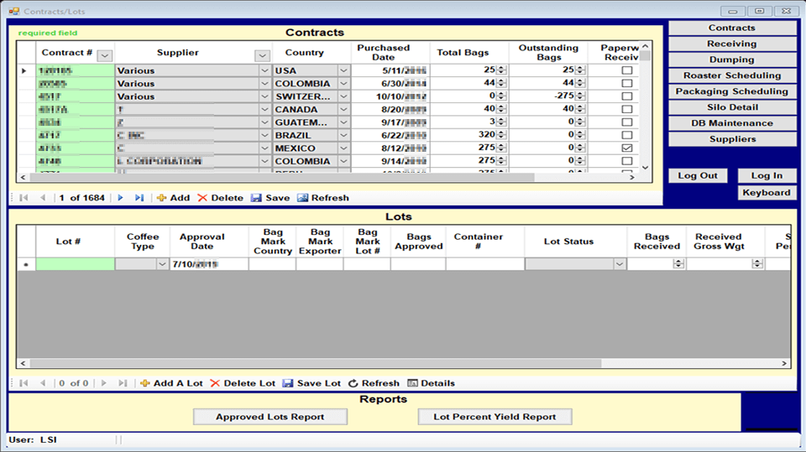The width and height of the screenshot is (806, 452).
Task: Open DB Maintenance
Action: pyautogui.click(x=732, y=123)
